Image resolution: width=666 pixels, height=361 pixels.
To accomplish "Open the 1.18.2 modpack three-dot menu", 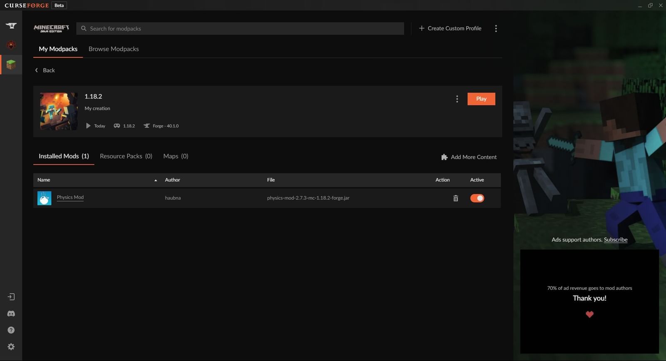I will pos(457,99).
